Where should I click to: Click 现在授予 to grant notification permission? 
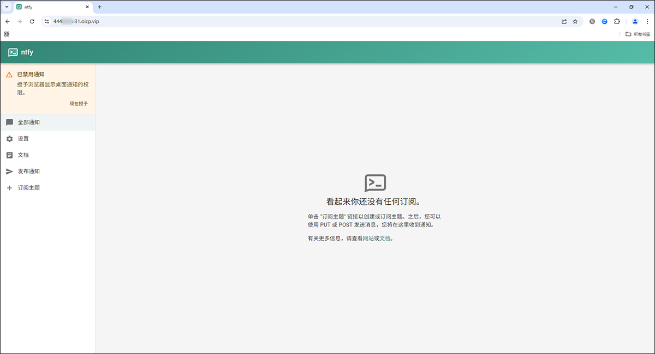(x=79, y=103)
